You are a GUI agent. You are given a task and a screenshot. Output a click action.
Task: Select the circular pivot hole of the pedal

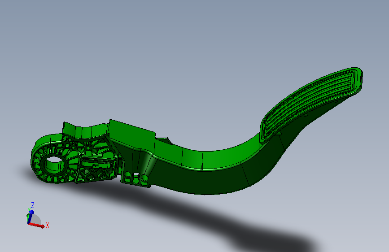[54, 165]
